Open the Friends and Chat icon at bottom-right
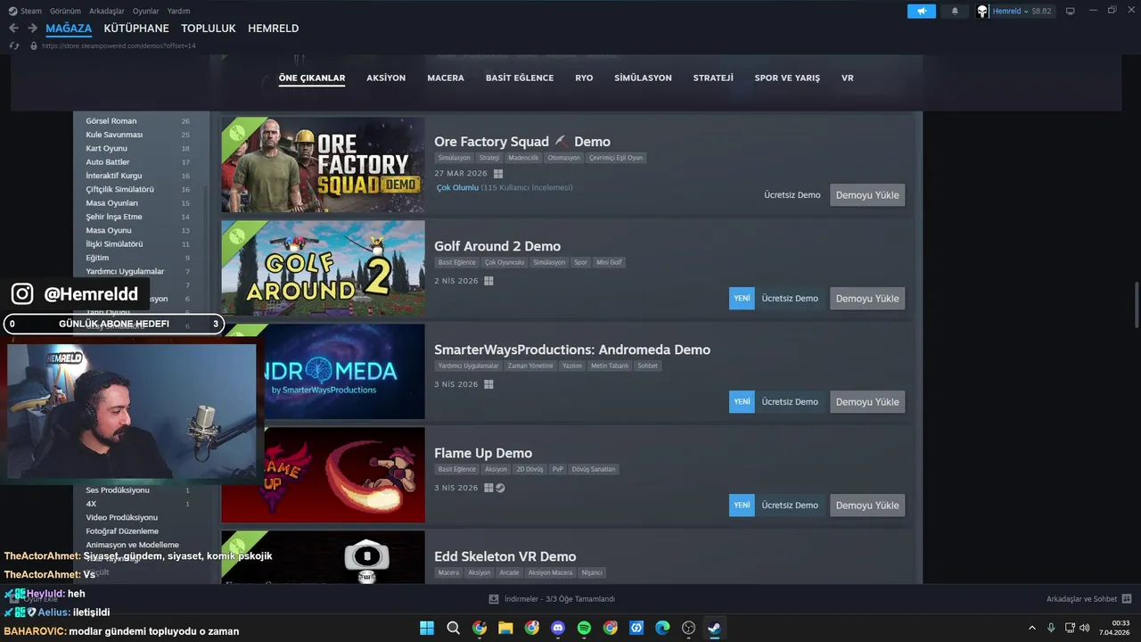1141x642 pixels. (x=1127, y=599)
